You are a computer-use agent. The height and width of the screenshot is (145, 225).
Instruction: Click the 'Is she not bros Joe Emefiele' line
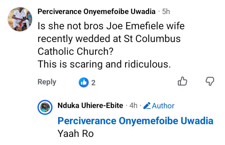point(111,26)
